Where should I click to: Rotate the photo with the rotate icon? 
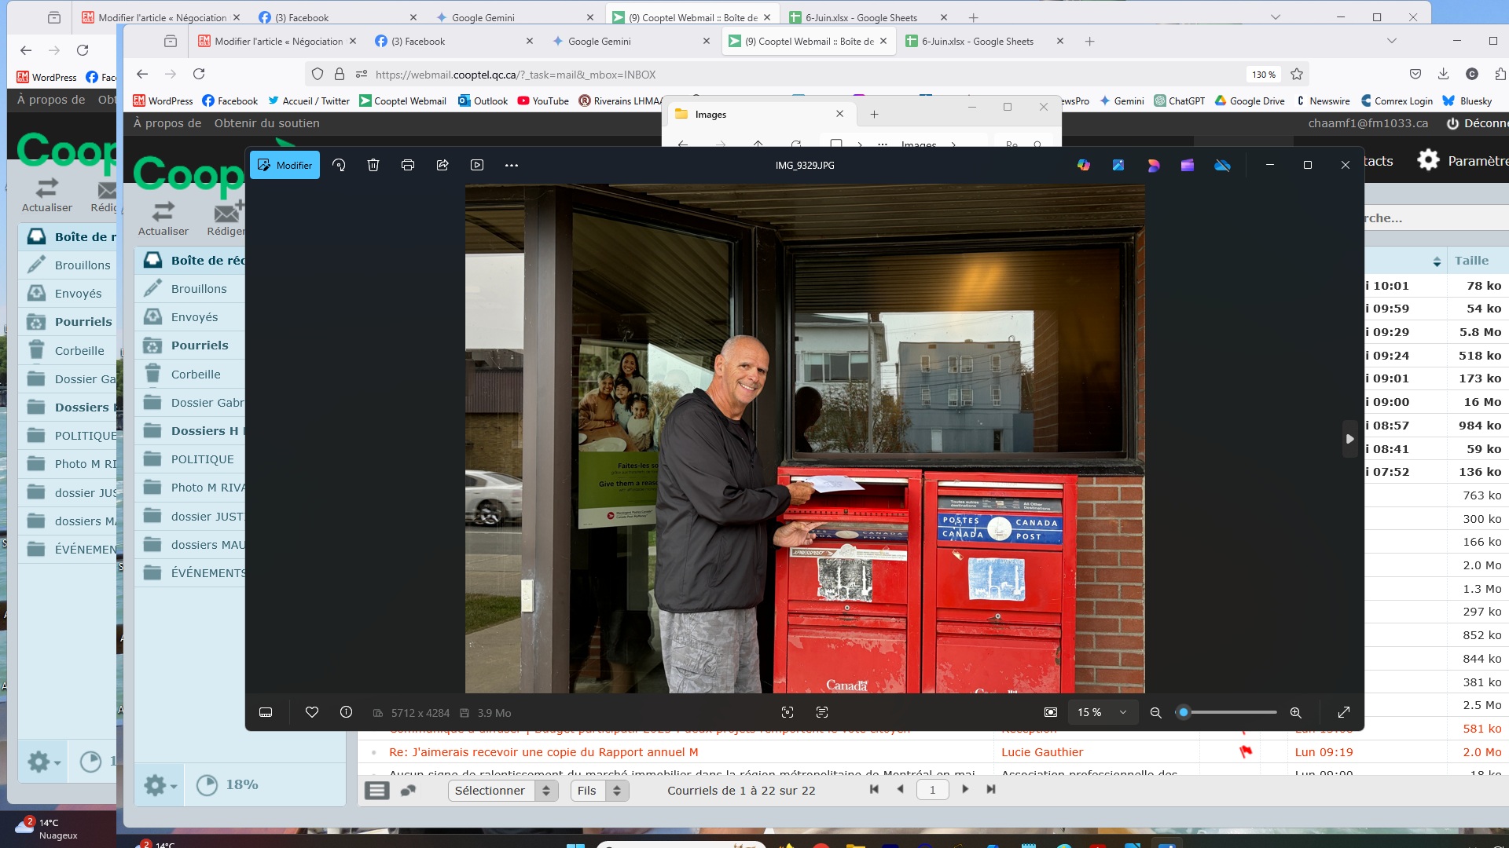pos(339,165)
